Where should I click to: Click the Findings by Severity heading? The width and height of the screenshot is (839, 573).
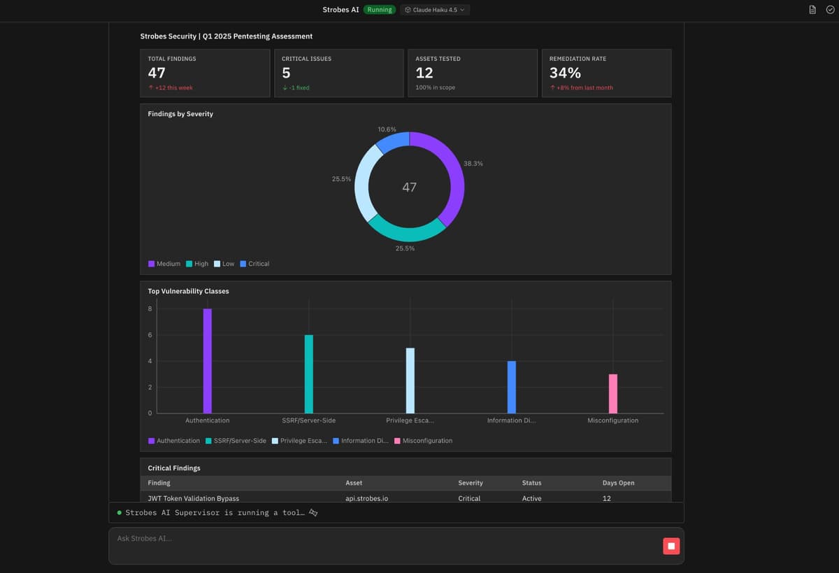click(180, 113)
